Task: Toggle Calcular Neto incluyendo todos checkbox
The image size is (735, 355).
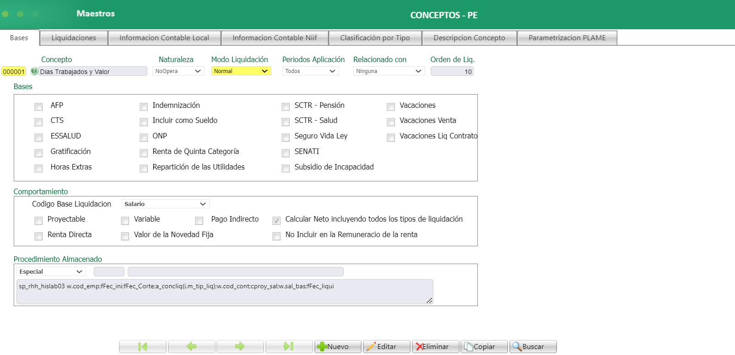Action: pos(276,221)
